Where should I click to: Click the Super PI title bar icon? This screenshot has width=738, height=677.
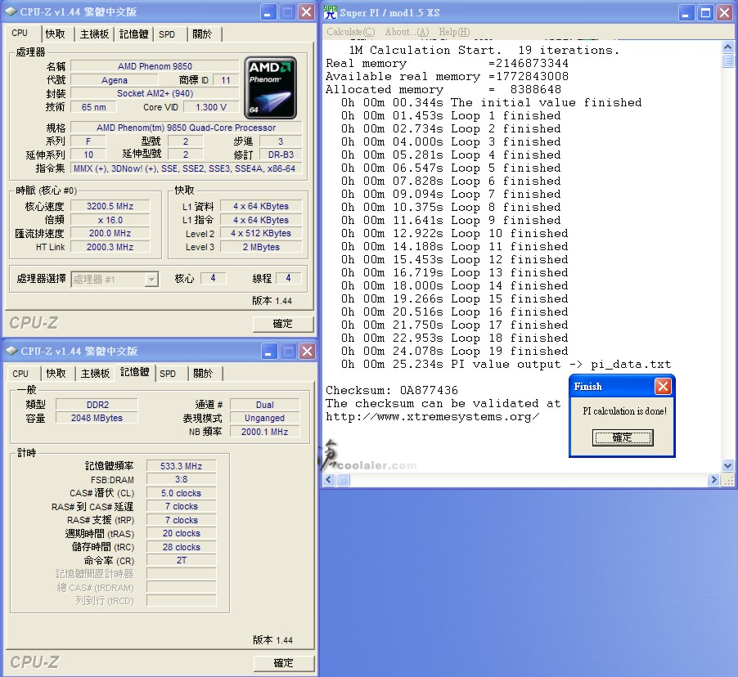331,12
